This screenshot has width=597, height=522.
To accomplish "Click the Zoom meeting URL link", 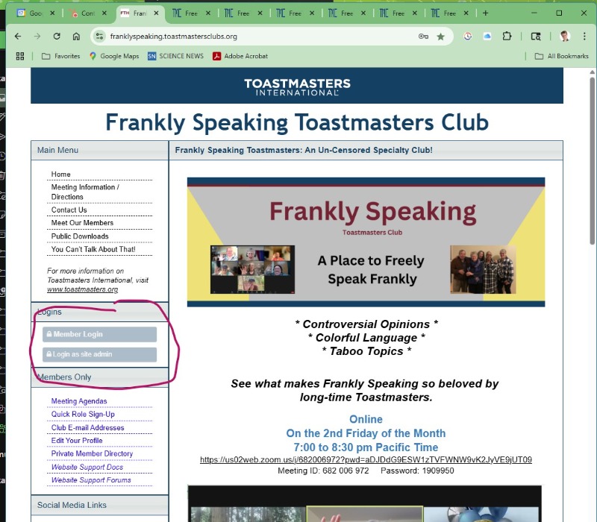I will 366,459.
